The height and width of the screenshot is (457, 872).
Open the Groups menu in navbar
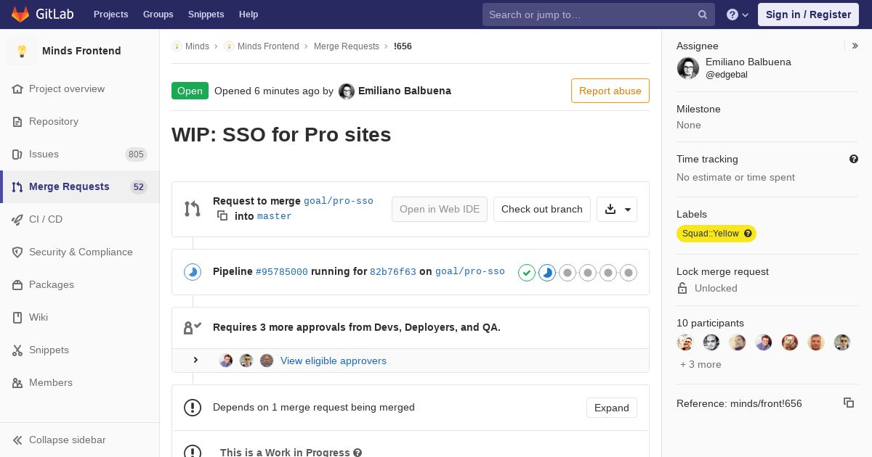[158, 15]
